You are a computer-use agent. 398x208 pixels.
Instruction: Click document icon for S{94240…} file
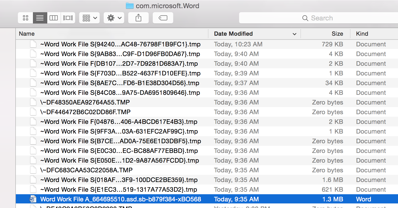tap(33, 44)
